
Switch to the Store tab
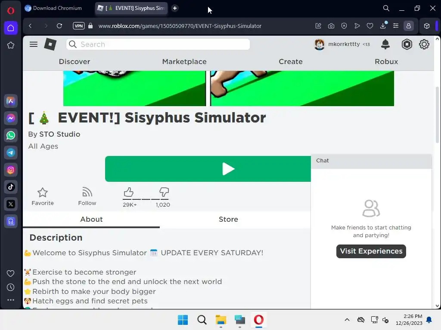pos(228,220)
